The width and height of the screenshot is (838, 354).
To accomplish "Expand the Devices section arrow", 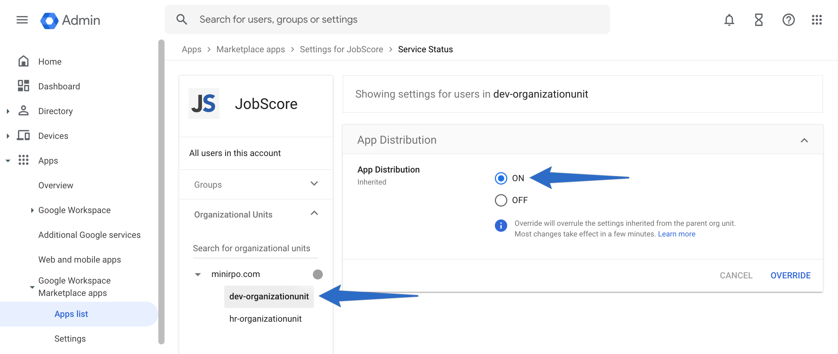I will 8,136.
